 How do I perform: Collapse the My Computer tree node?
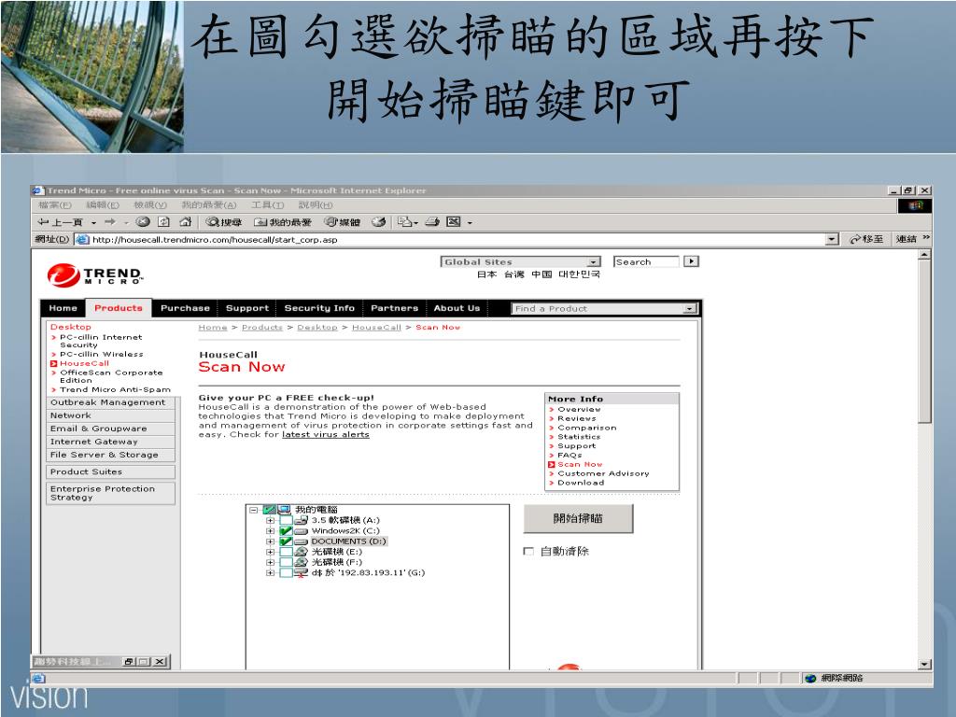pos(254,510)
